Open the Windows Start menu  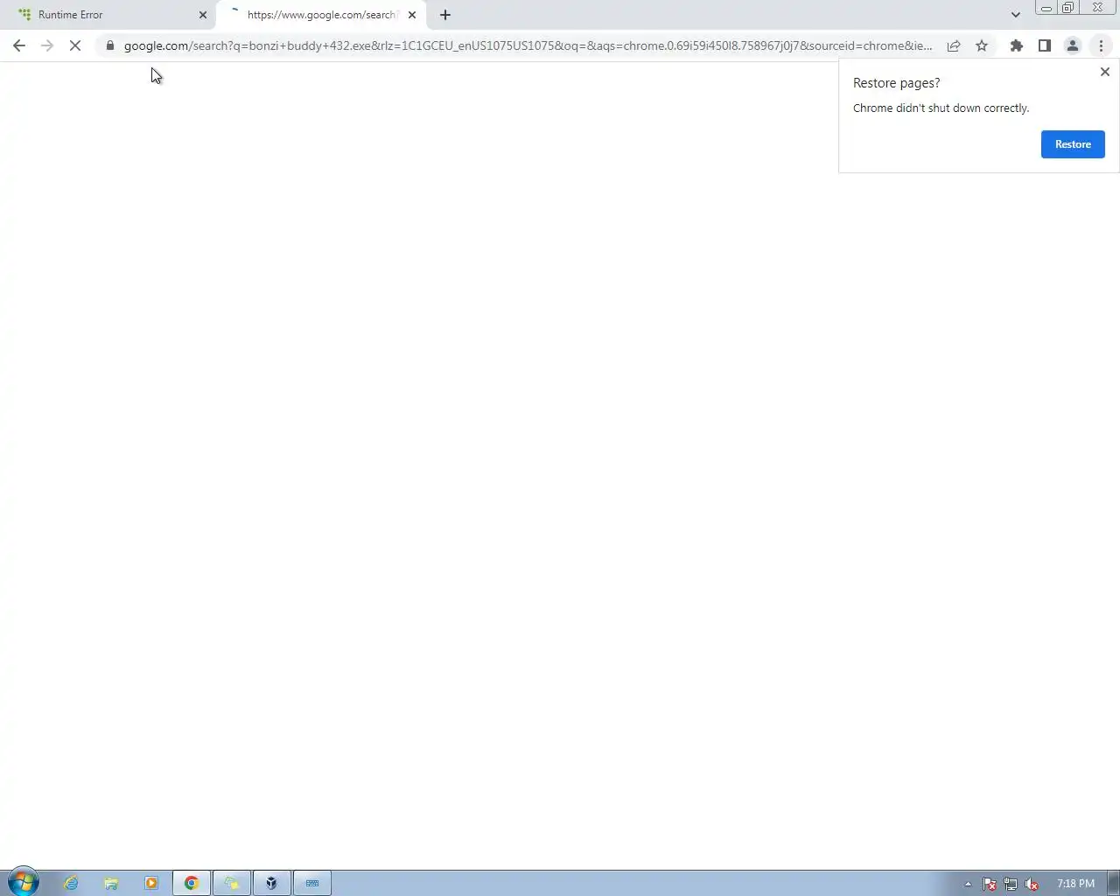click(x=24, y=883)
